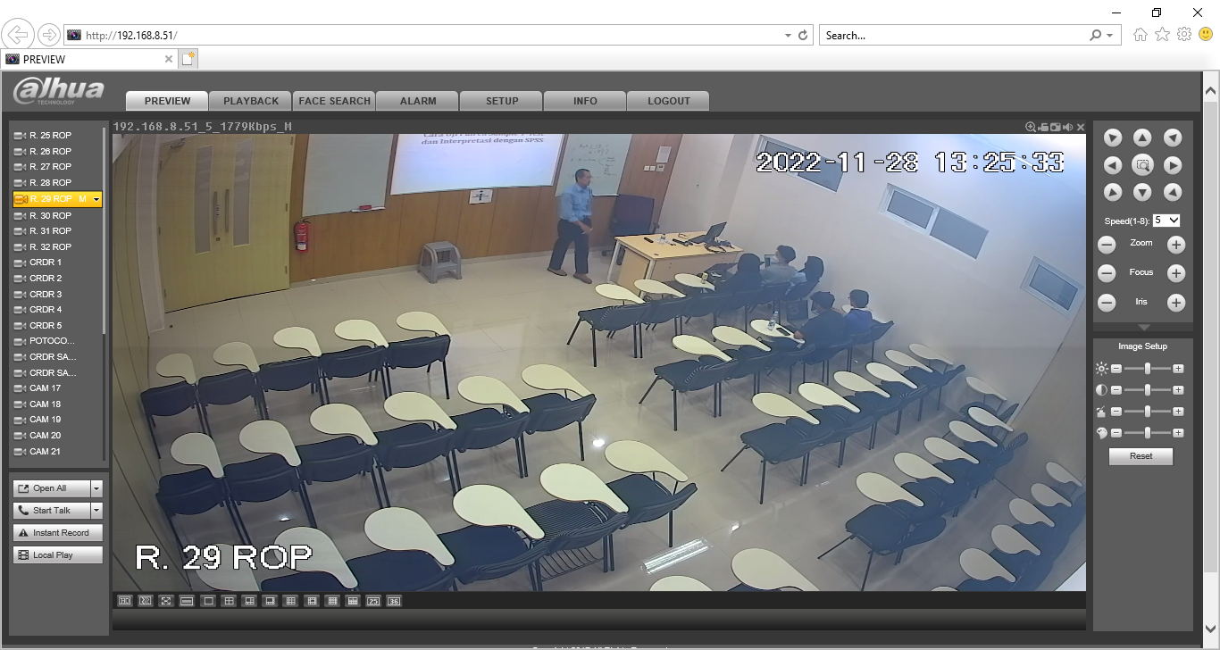Click the Start Talk button
Screen dimensions: 1220x650
52,511
